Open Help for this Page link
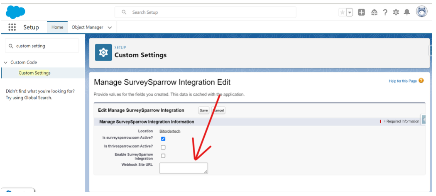This screenshot has height=196, width=436. tap(402, 81)
